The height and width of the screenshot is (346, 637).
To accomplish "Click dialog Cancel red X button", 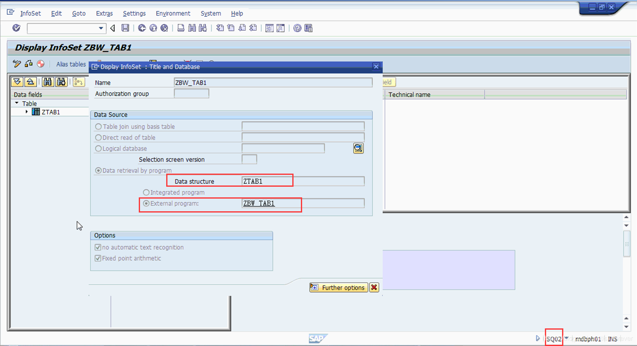I will (374, 287).
